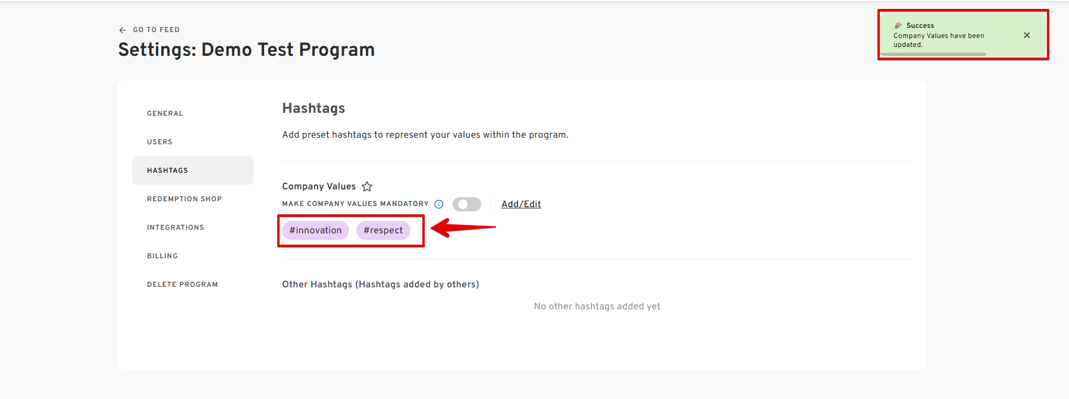Select the #innovation hashtag chip
The image size is (1069, 399).
pyautogui.click(x=315, y=230)
